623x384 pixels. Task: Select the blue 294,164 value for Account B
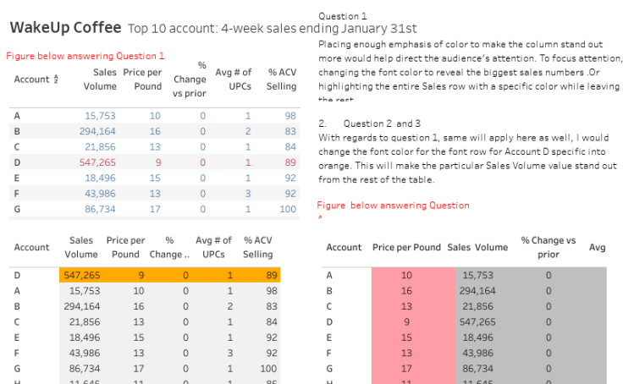pyautogui.click(x=97, y=131)
